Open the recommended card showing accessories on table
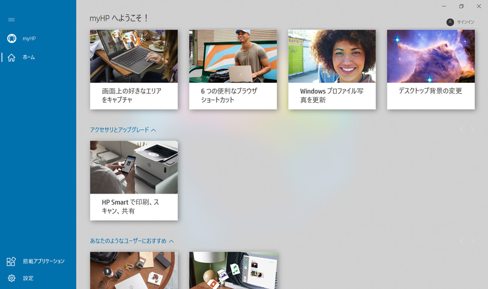Image resolution: width=488 pixels, height=289 pixels. 134,270
